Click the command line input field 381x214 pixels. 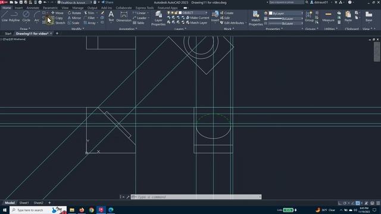197,197
